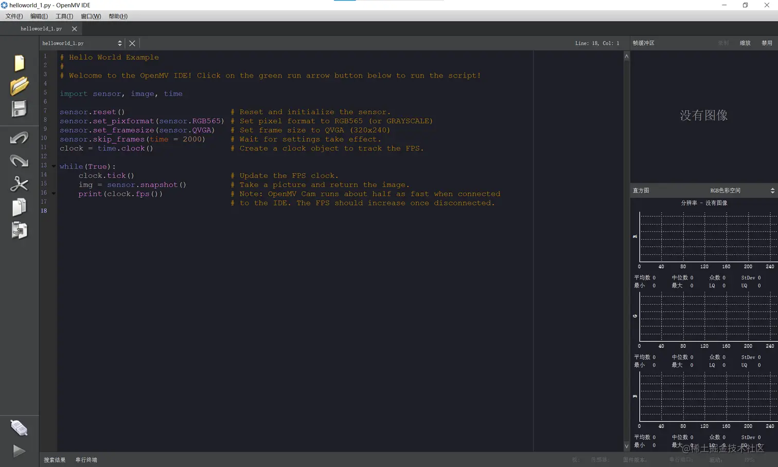
Task: Click the 串行端口 serial port status entry
Action: coord(681,460)
